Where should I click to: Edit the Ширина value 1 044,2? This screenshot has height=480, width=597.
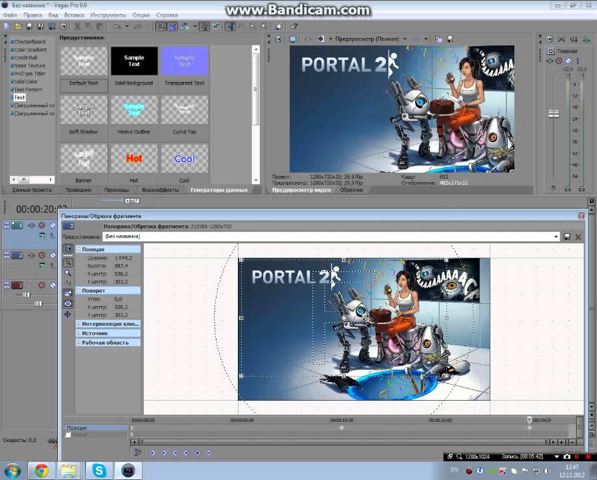[x=123, y=258]
